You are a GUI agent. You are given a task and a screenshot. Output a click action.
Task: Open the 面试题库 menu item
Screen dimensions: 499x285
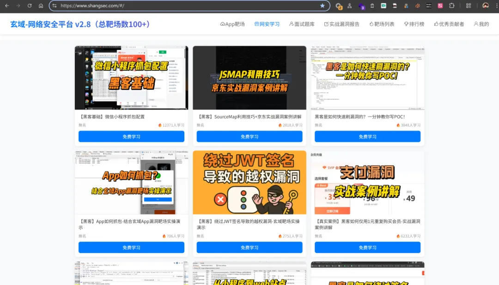(302, 24)
